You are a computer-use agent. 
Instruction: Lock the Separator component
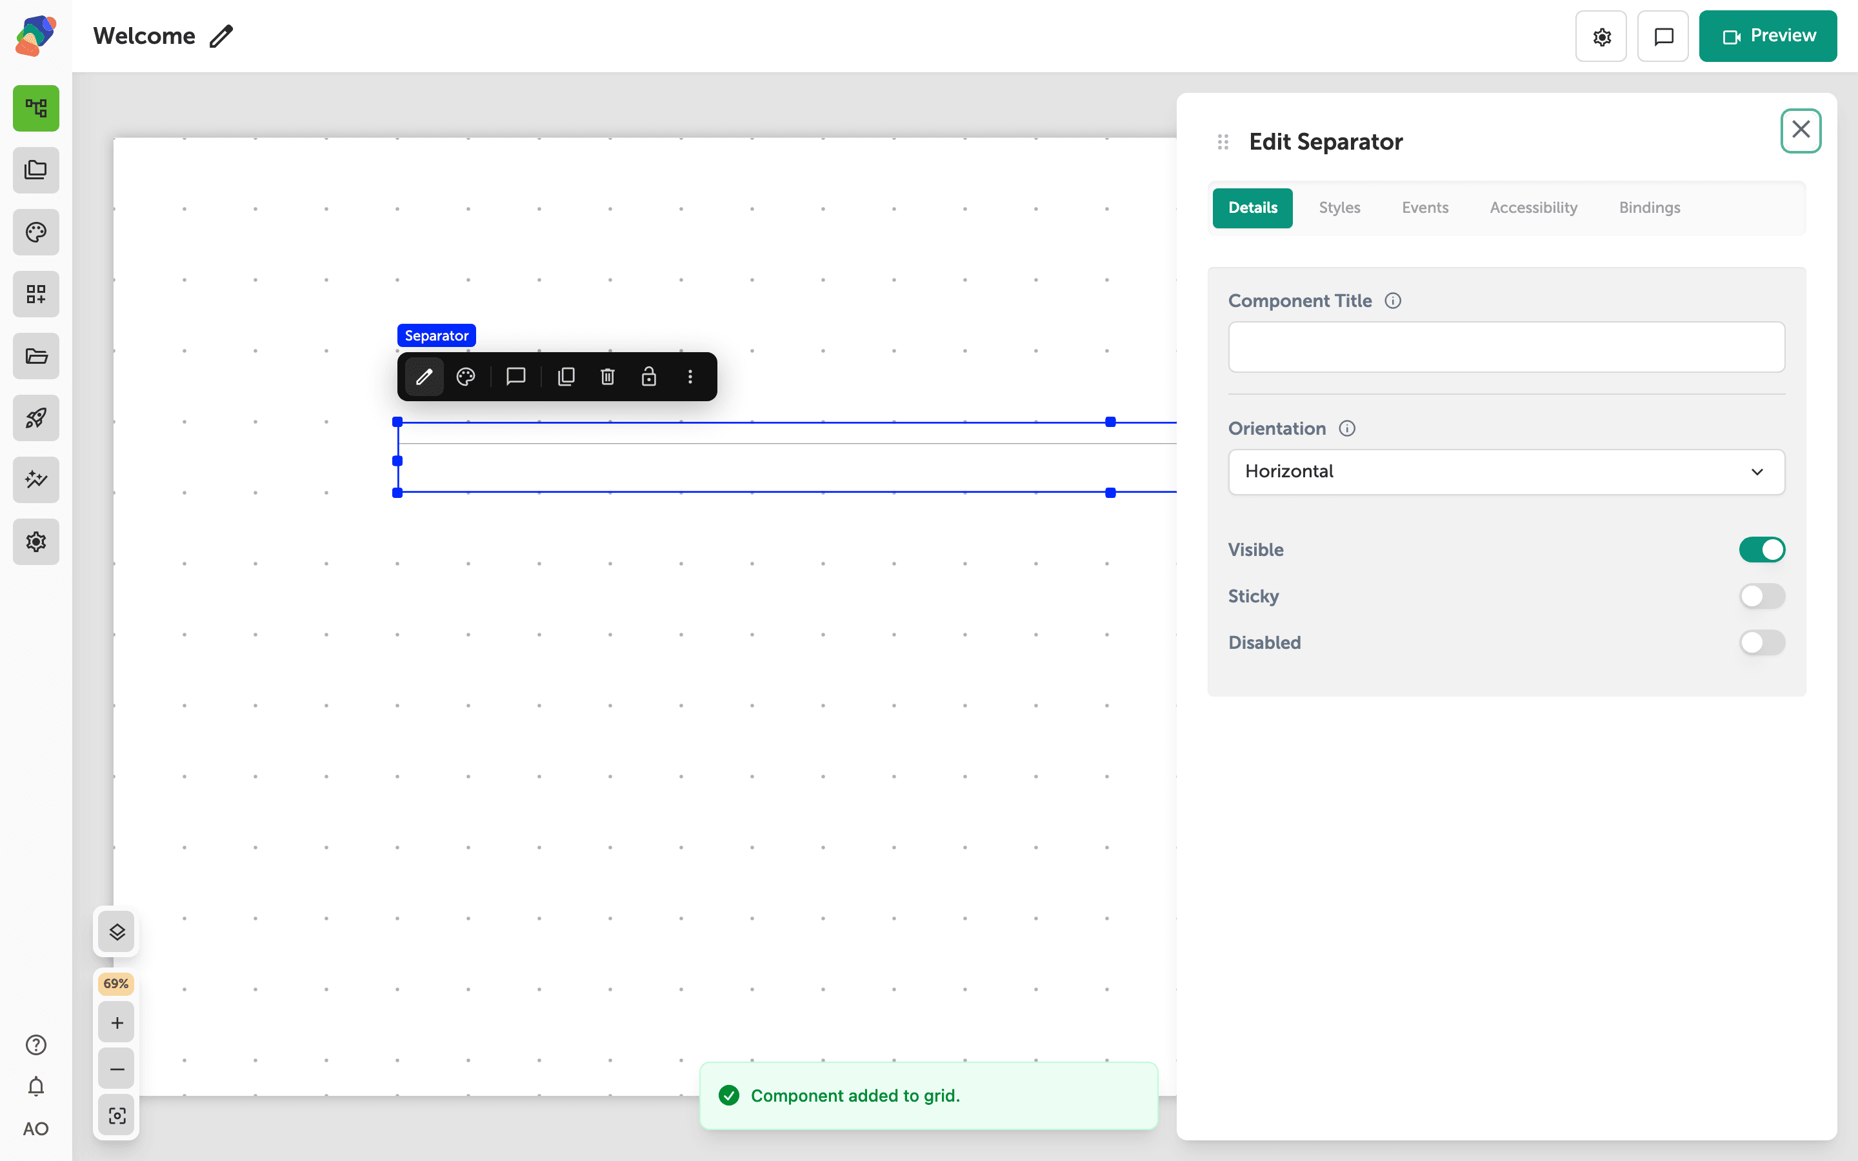pyautogui.click(x=649, y=376)
